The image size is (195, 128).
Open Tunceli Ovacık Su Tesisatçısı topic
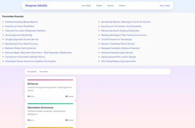(x=116, y=39)
